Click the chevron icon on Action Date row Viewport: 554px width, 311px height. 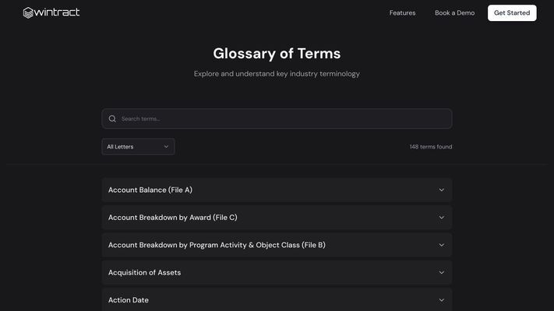441,300
